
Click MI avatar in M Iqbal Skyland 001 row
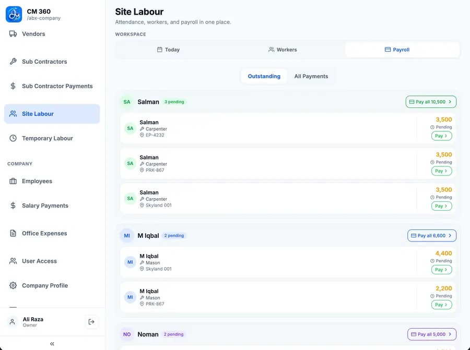point(130,262)
